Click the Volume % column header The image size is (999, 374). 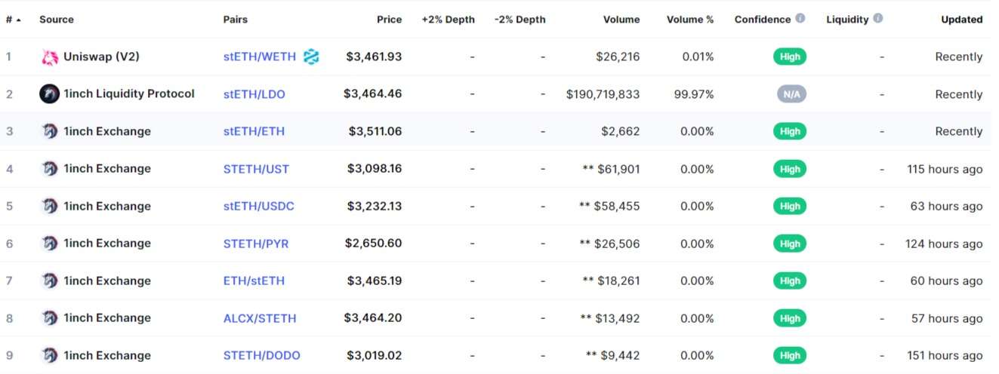[x=690, y=20]
